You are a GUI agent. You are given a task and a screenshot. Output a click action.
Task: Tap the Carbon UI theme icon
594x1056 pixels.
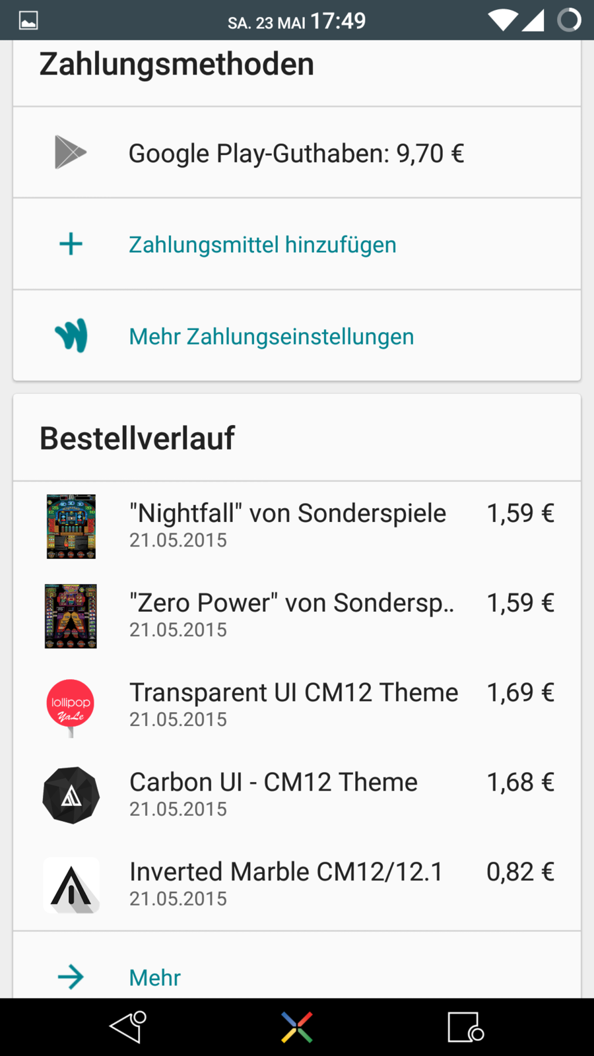(71, 795)
